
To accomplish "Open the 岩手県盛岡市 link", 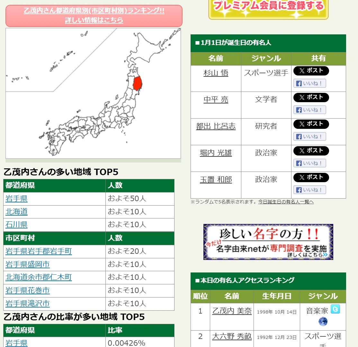I will [x=27, y=264].
